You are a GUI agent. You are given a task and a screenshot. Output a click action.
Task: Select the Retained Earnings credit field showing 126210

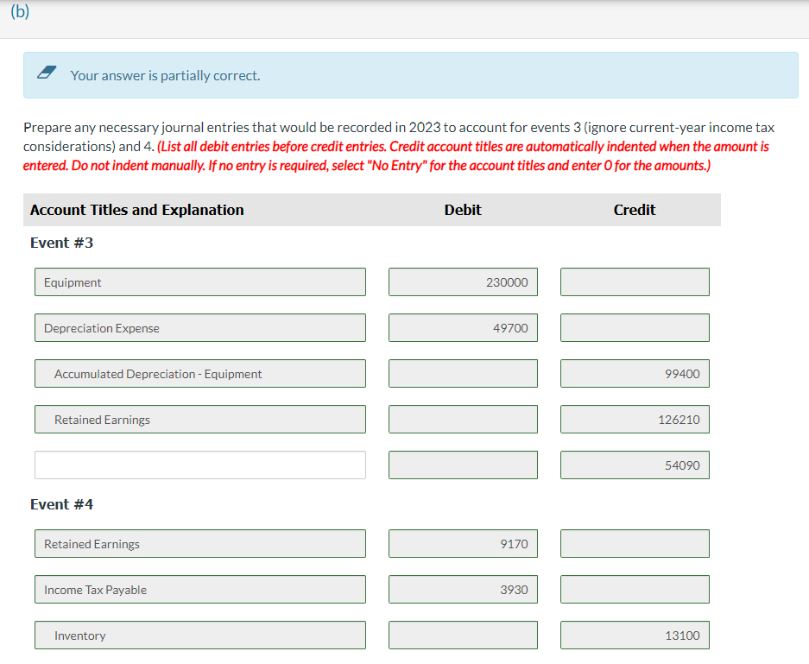click(635, 419)
